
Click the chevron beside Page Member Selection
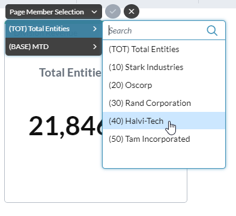point(94,12)
